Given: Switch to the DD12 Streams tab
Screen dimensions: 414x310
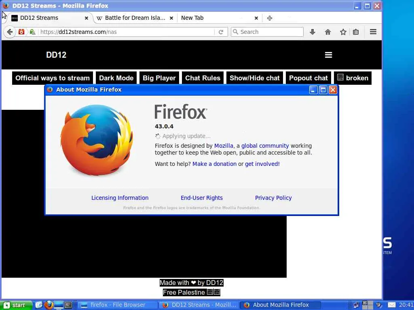Looking at the screenshot, I should pos(50,18).
